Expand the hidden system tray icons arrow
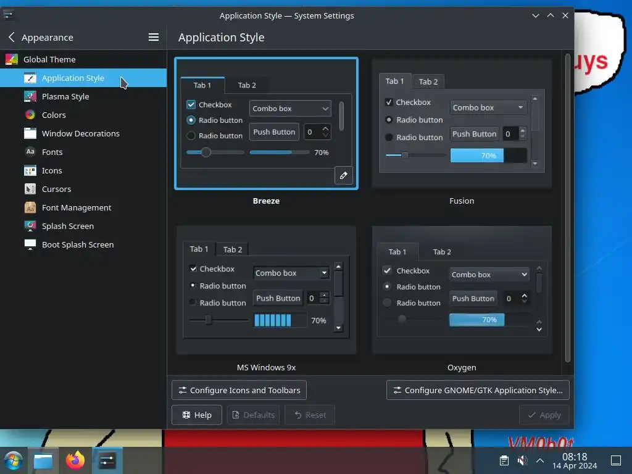 tap(540, 460)
